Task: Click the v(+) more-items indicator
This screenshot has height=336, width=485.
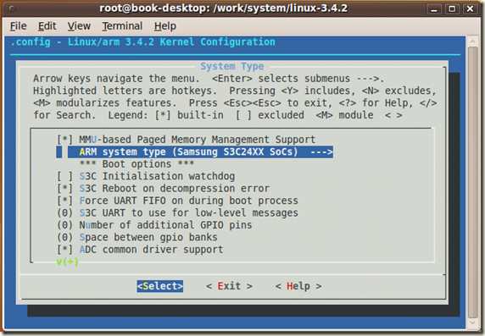Action: coord(67,262)
